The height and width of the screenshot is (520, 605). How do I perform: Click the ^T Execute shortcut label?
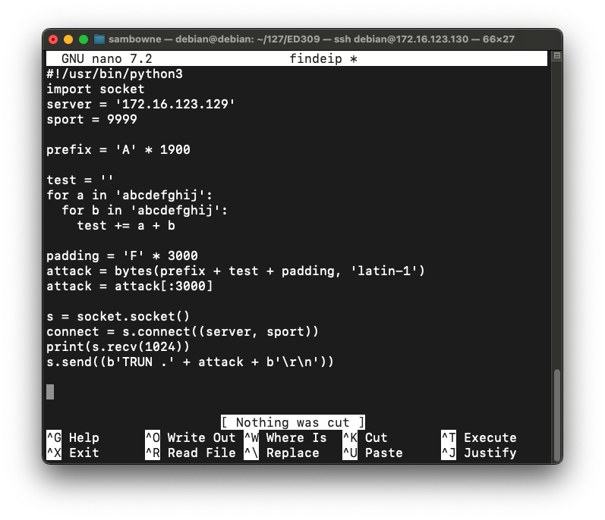pos(479,437)
